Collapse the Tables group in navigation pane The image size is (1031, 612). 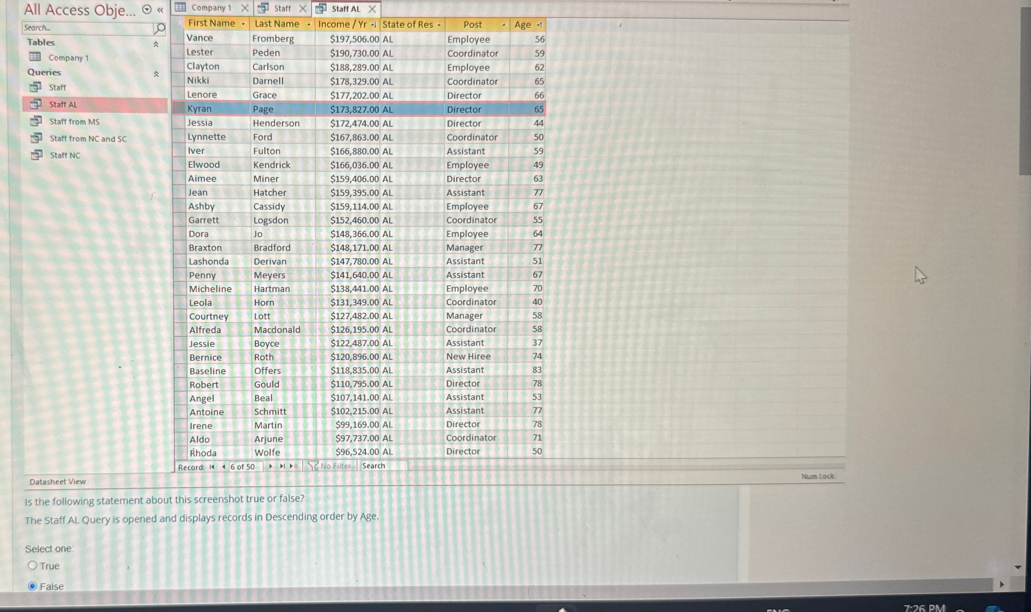(x=155, y=44)
